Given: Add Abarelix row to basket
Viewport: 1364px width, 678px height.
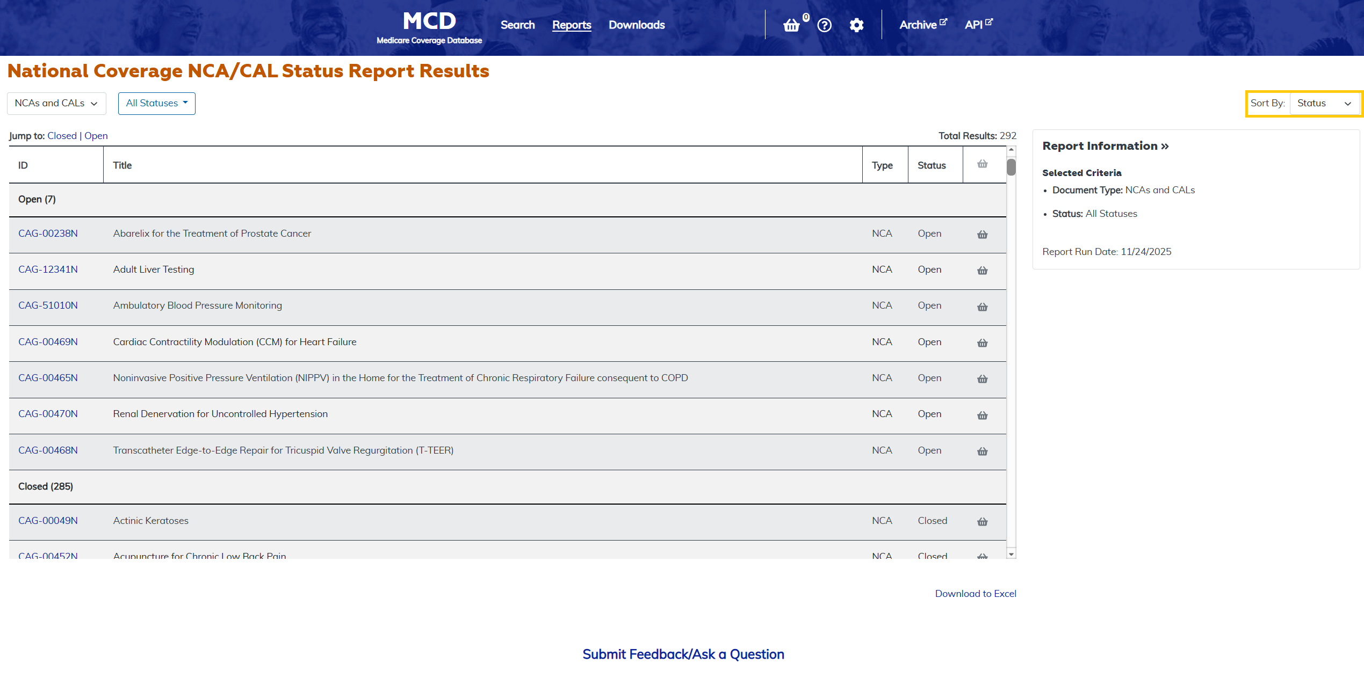Looking at the screenshot, I should (x=982, y=235).
